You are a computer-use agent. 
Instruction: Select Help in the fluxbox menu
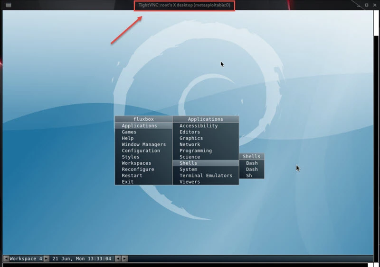(x=143, y=138)
